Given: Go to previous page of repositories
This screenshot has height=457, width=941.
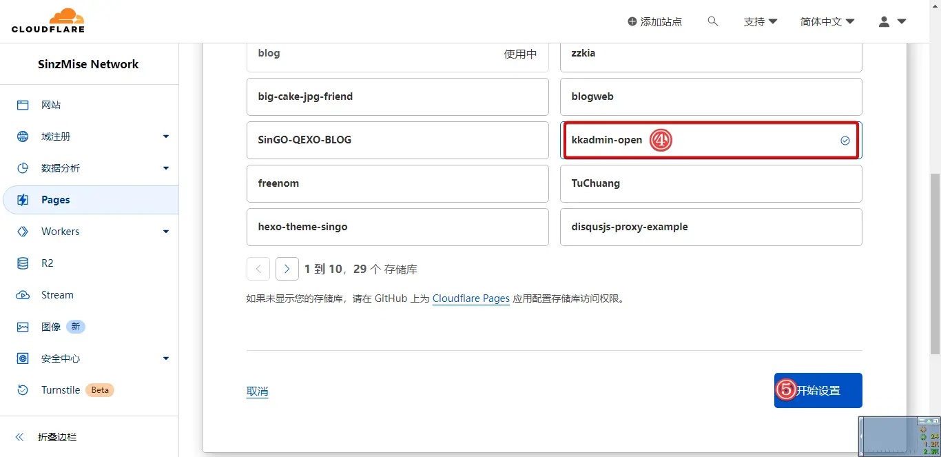Looking at the screenshot, I should point(258,269).
